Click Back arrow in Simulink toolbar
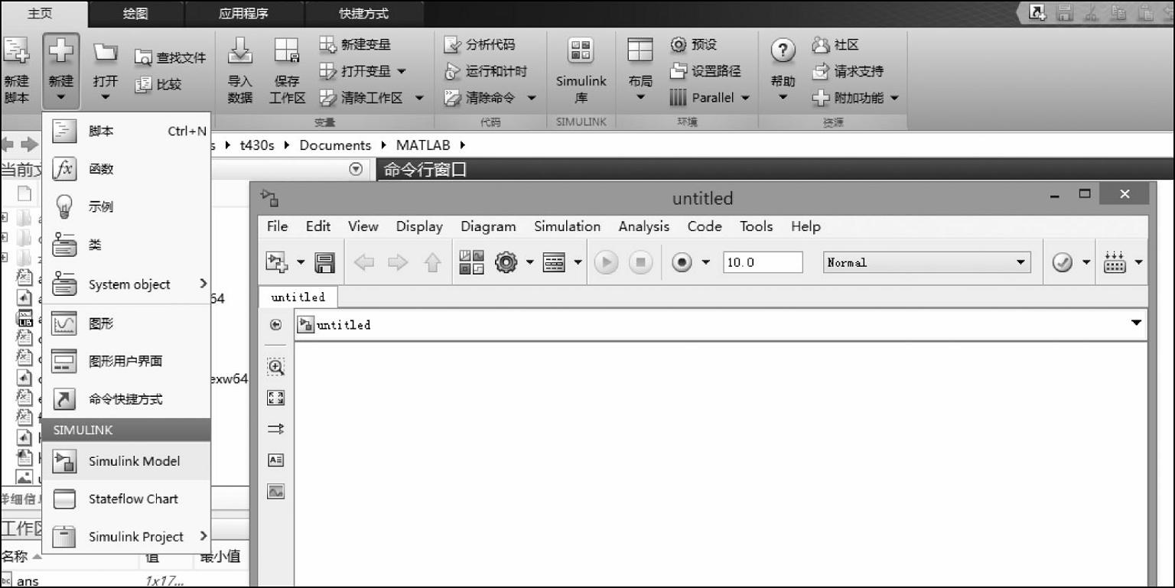1175x588 pixels. (x=364, y=263)
